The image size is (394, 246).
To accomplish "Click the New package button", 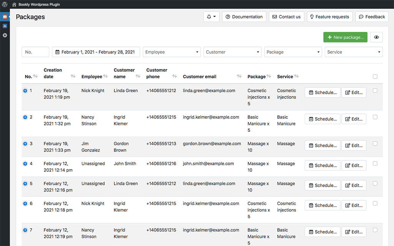I will (345, 37).
